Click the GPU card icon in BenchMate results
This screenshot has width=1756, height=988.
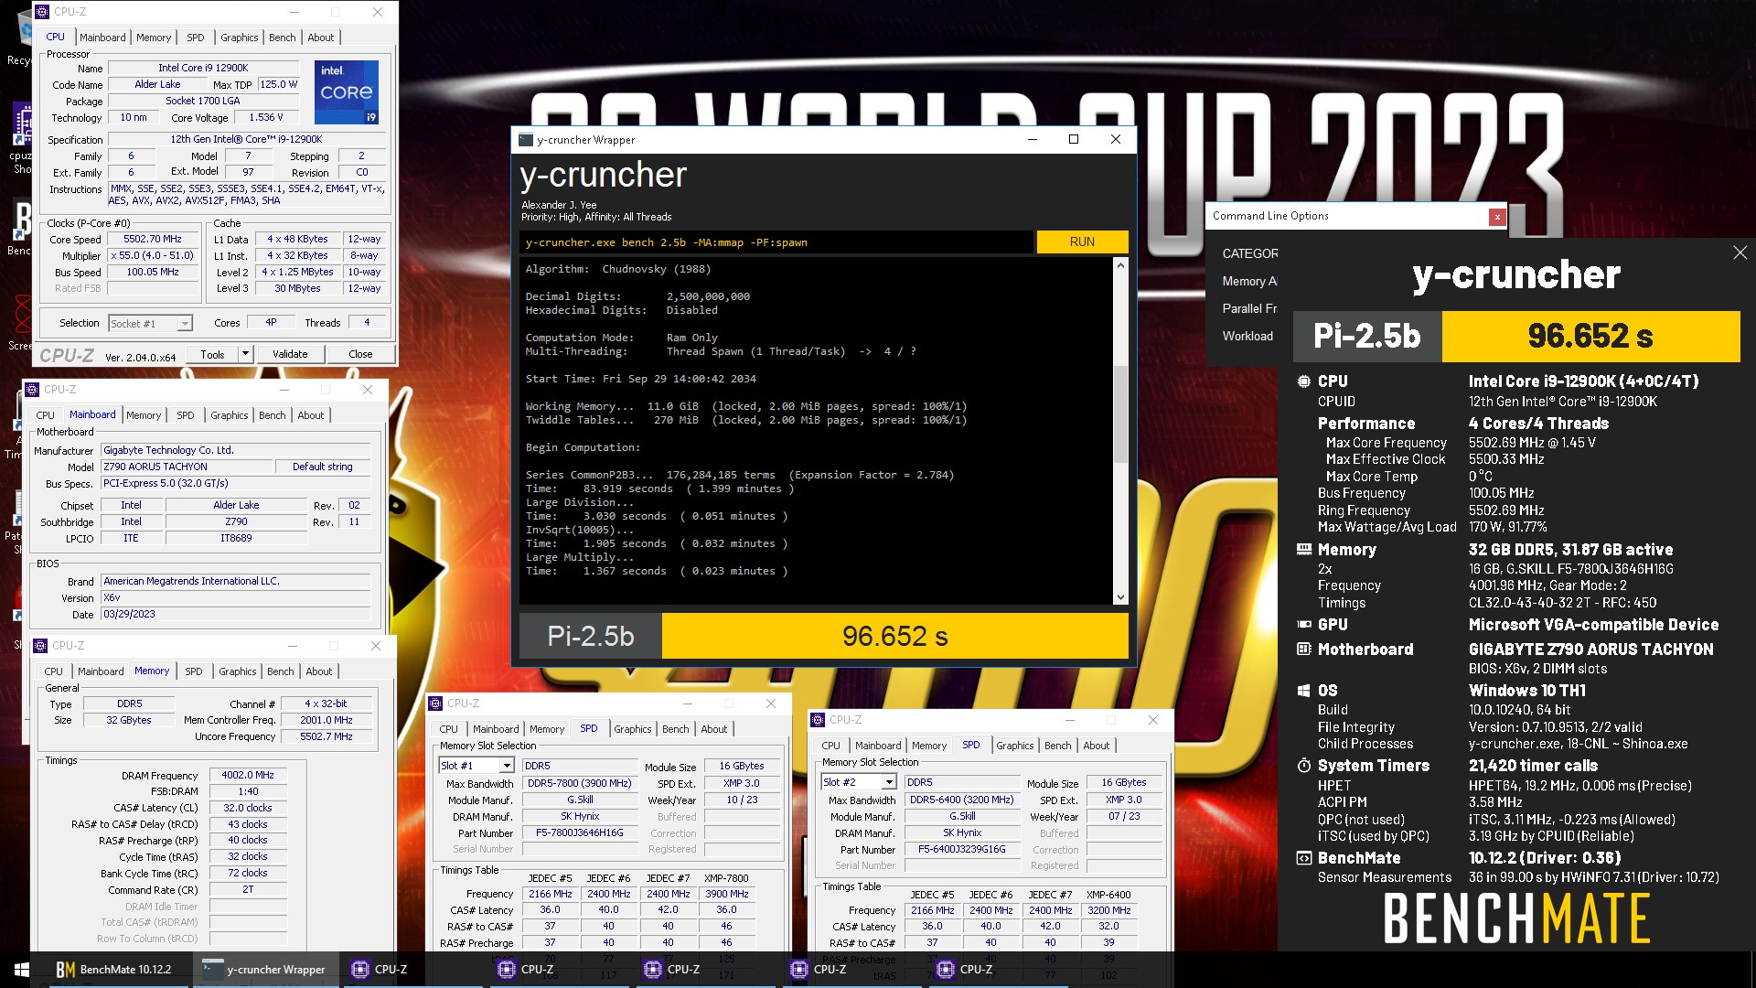point(1304,625)
